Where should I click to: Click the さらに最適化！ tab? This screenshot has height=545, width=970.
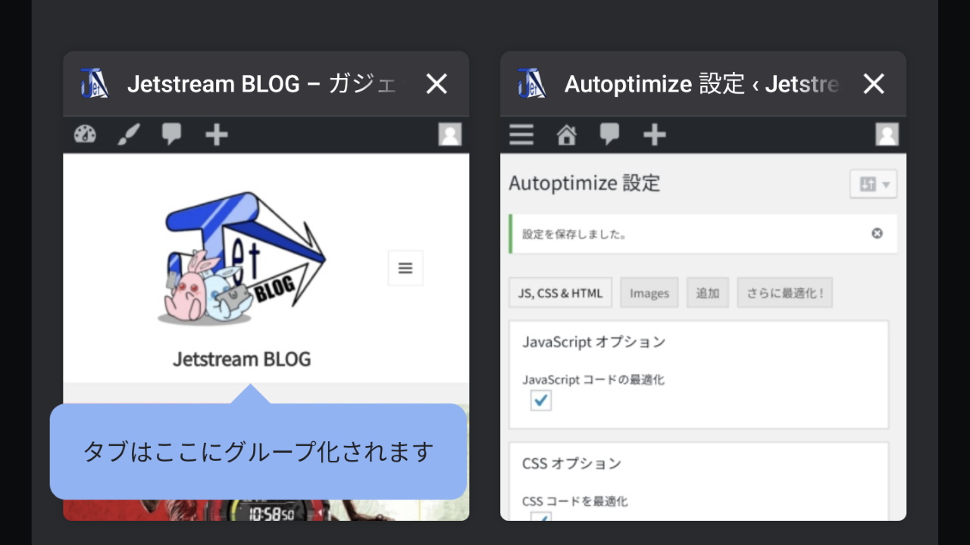point(784,293)
